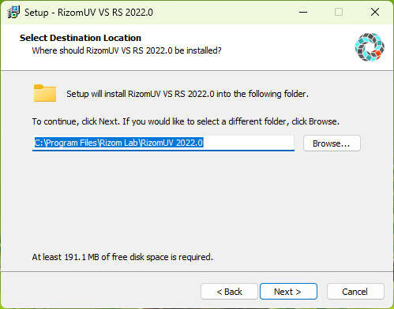Click the highlighted install path text

coord(119,143)
